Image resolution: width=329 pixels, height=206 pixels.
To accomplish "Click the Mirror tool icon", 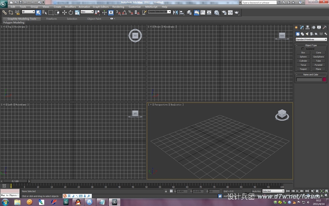I will click(x=175, y=12).
